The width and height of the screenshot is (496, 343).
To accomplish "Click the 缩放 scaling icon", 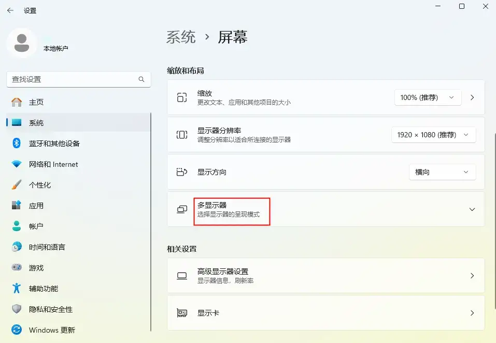I will pyautogui.click(x=181, y=97).
